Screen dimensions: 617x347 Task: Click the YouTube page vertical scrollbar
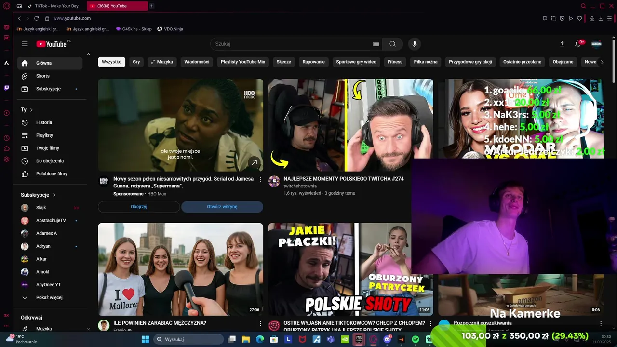(x=613, y=60)
